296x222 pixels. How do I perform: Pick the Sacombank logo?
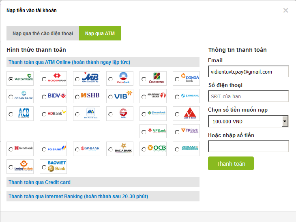(157, 113)
